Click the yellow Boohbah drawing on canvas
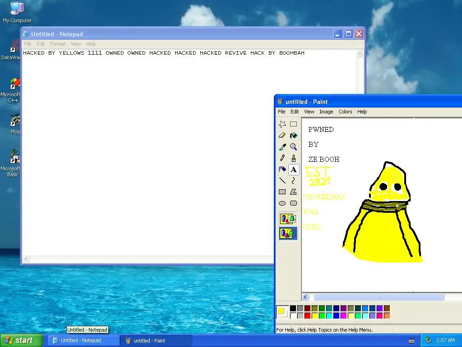Viewport: 462px width, 347px height. pyautogui.click(x=383, y=212)
